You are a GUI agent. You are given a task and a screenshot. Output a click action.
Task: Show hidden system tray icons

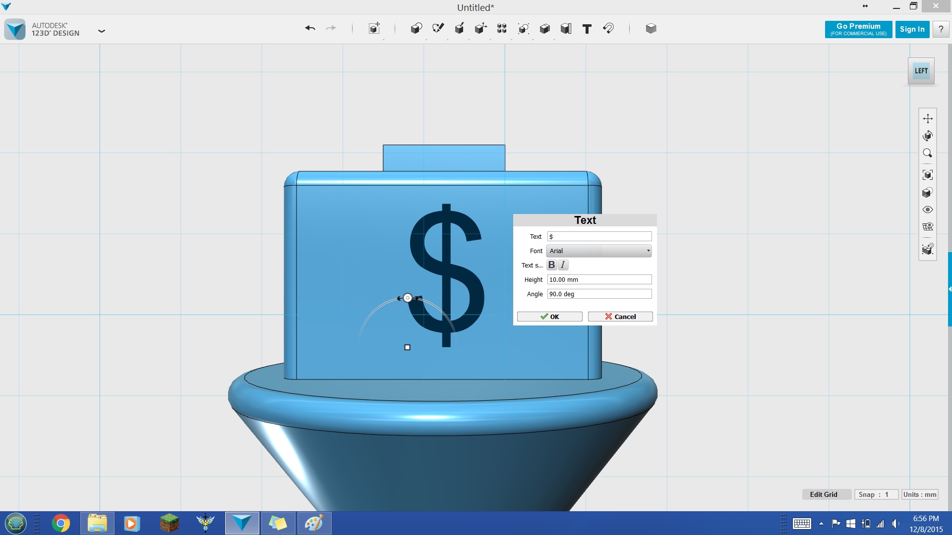click(x=821, y=524)
